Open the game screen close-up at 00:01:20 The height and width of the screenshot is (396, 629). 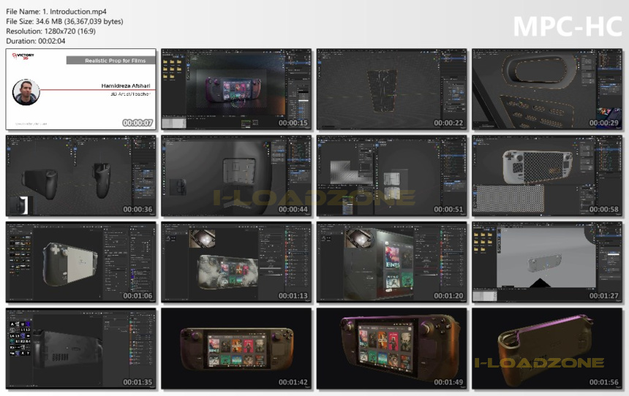[x=391, y=262]
